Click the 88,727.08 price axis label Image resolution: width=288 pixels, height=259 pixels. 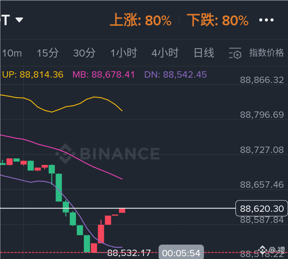[262, 150]
